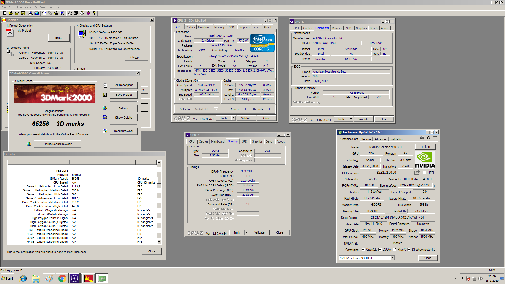
Task: Open the File menu
Action: click(3, 7)
